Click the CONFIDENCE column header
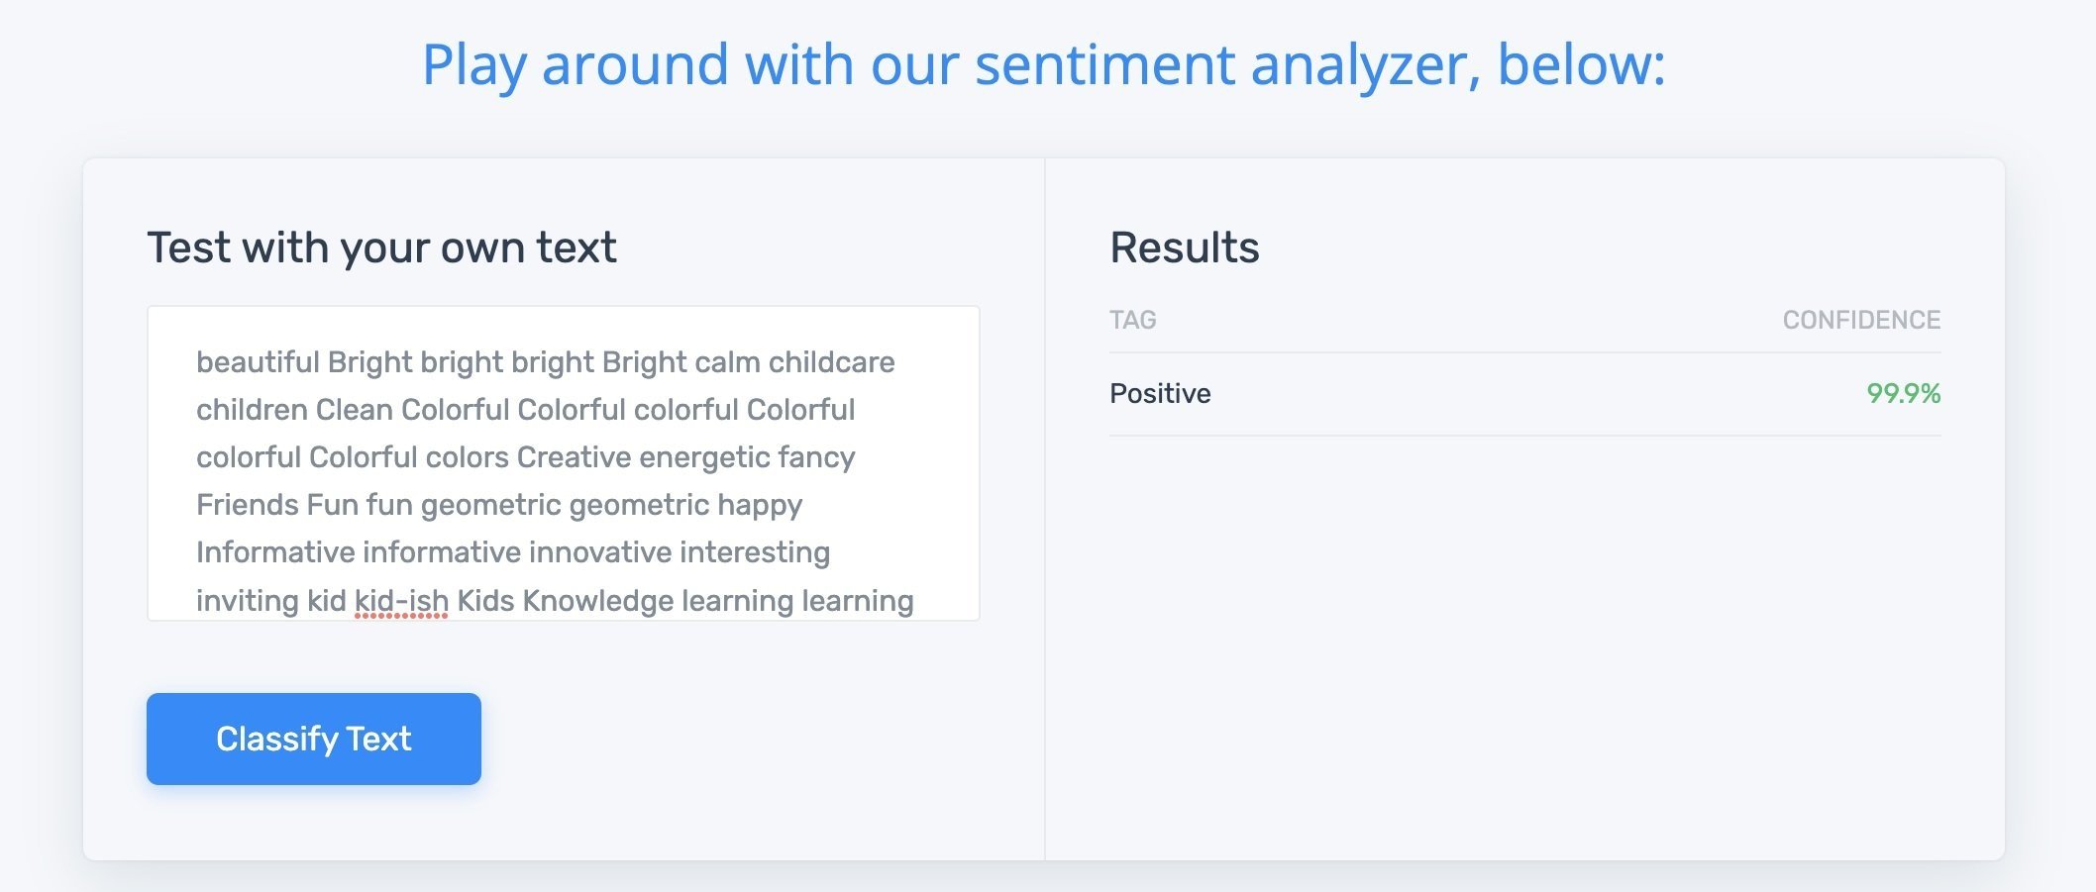Image resolution: width=2096 pixels, height=892 pixels. [1861, 320]
